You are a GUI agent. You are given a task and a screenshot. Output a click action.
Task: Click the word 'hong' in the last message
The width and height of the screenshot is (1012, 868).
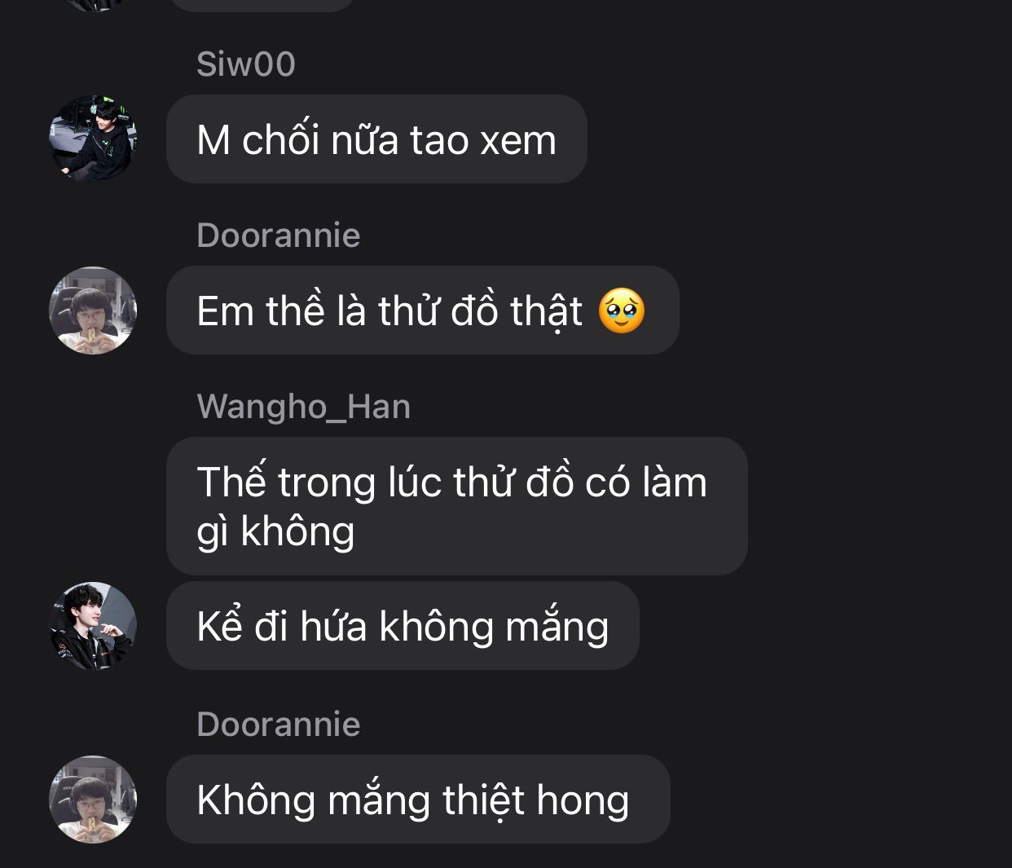click(583, 800)
